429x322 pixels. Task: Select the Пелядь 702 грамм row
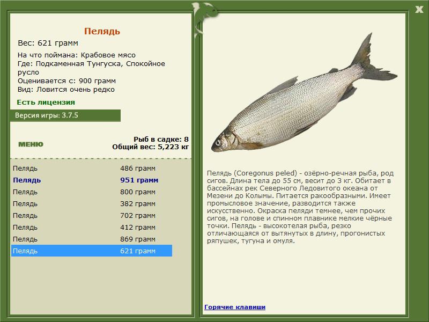tap(92, 216)
